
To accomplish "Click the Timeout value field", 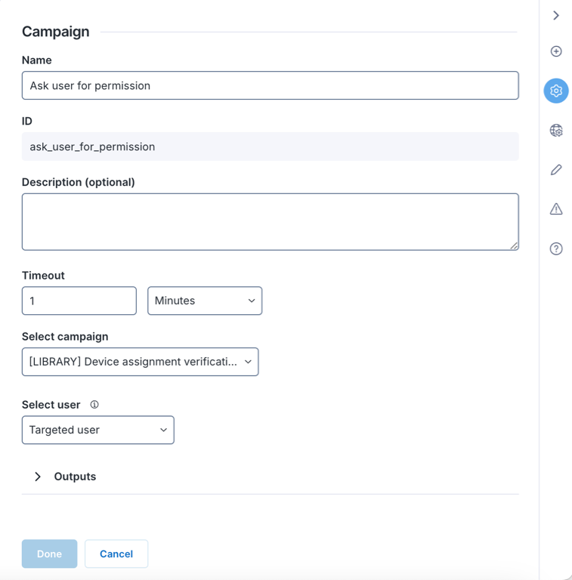I will [79, 301].
